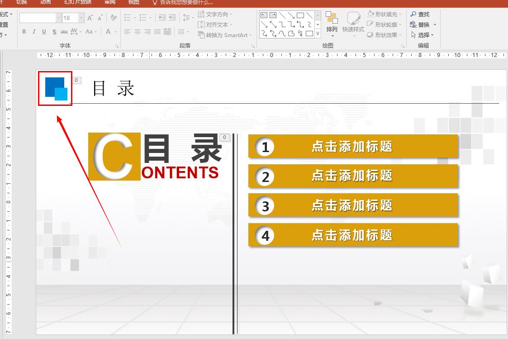Center align the paragraph text
This screenshot has width=508, height=339.
pyautogui.click(x=137, y=32)
